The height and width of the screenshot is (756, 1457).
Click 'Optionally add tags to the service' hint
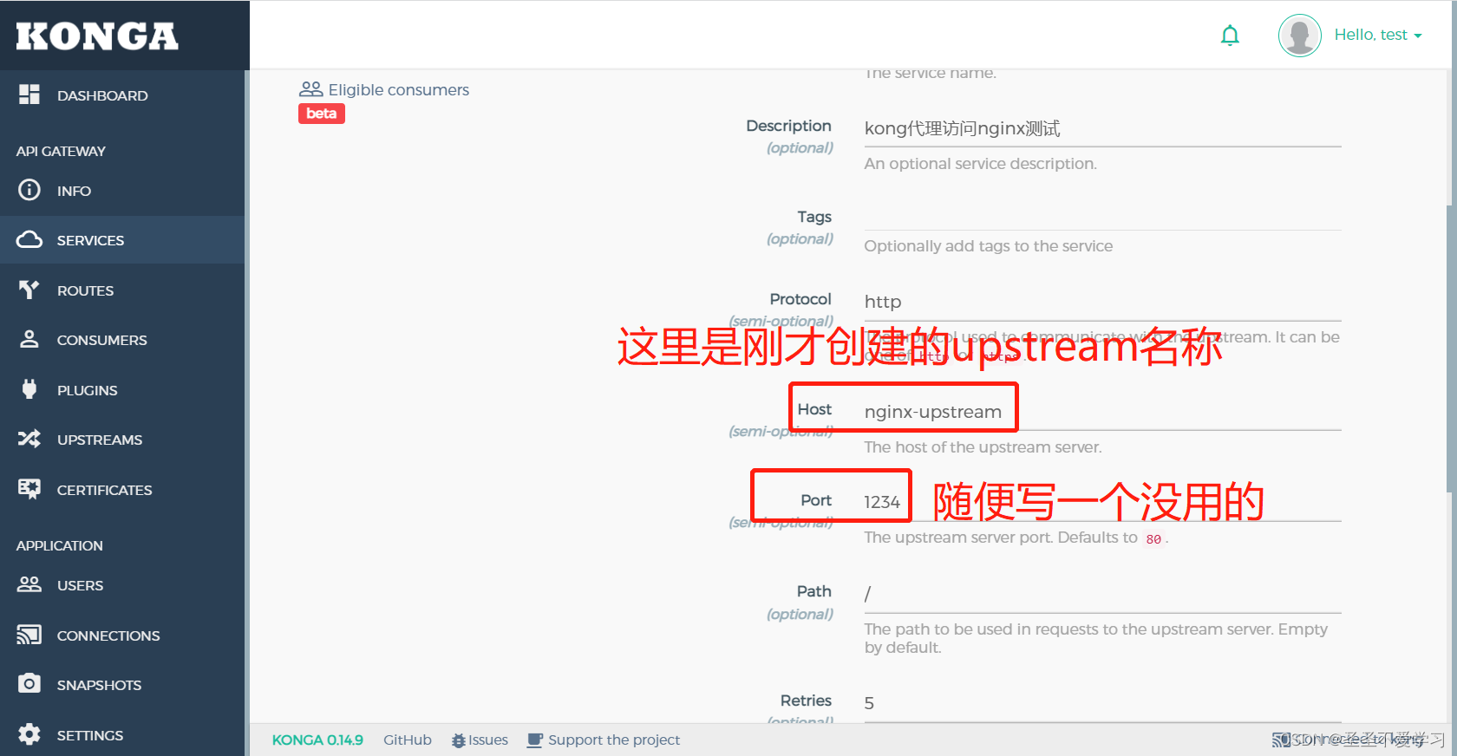[988, 246]
